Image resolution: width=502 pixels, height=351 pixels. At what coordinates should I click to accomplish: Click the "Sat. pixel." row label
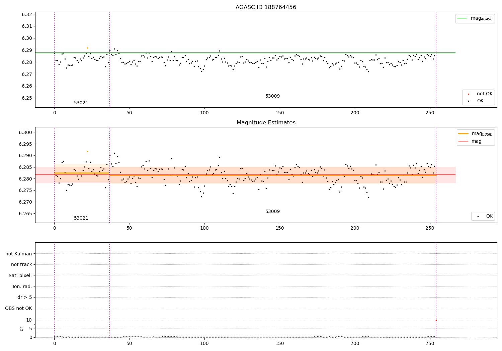coord(20,275)
